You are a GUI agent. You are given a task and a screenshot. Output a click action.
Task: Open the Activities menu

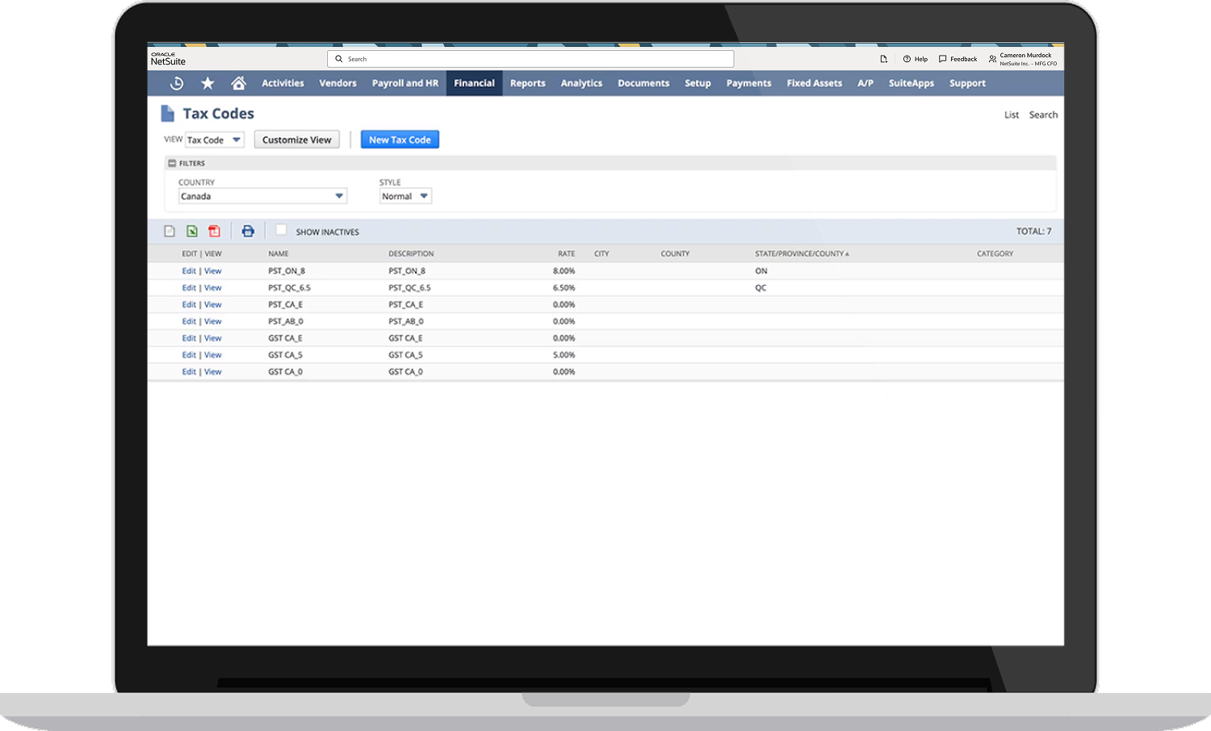(283, 83)
